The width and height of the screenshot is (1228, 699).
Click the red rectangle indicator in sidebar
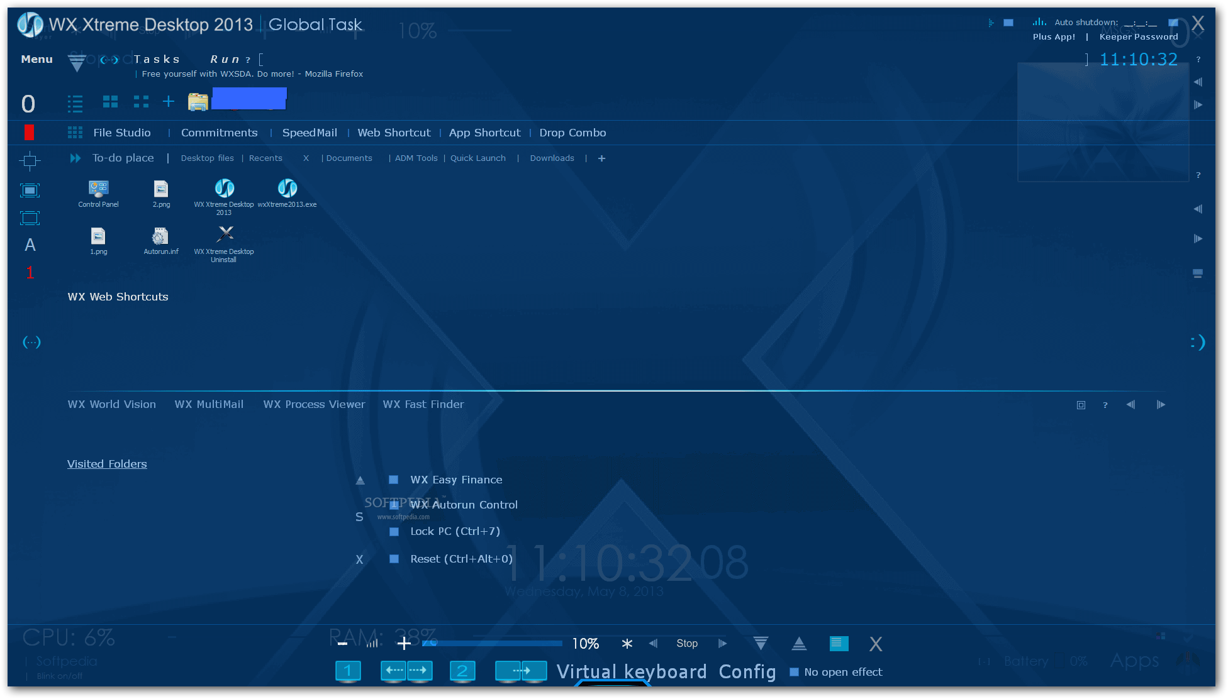29,132
